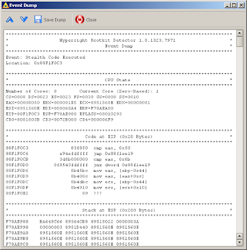Click the 'Event: Stealth Code Executed' line
Screen dimensions: 247x250
(46, 57)
